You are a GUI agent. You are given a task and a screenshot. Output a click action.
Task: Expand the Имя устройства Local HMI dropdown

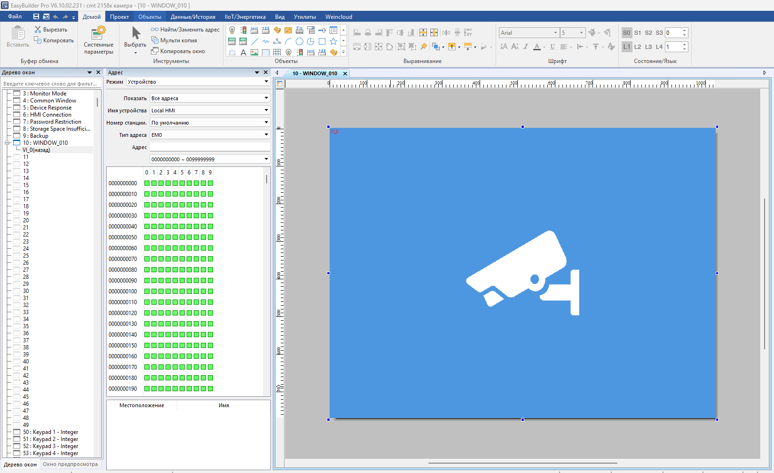click(x=266, y=110)
